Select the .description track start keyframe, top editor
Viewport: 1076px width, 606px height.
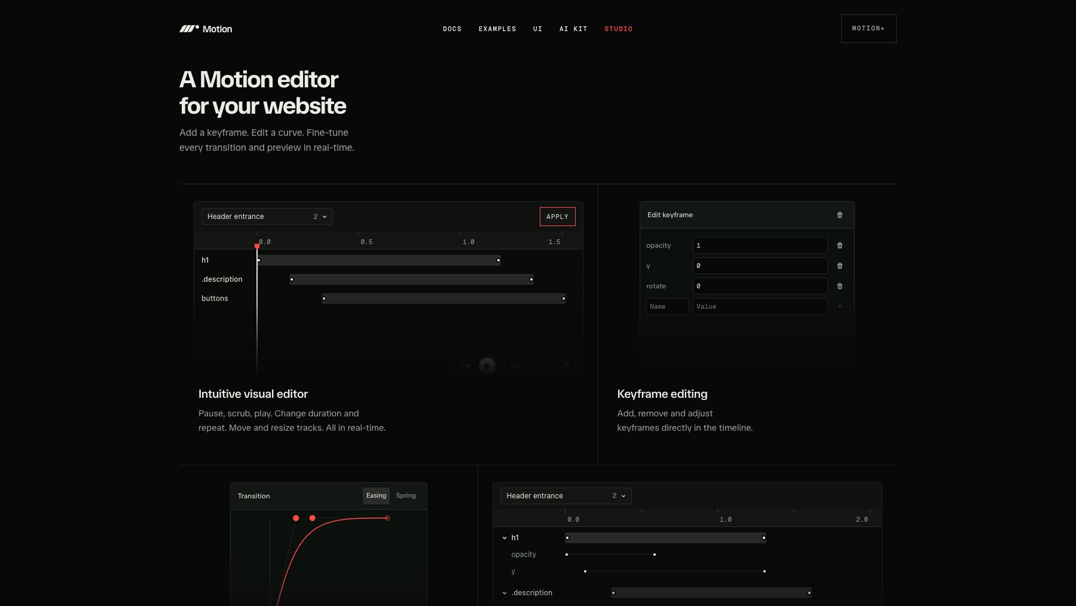click(x=292, y=279)
